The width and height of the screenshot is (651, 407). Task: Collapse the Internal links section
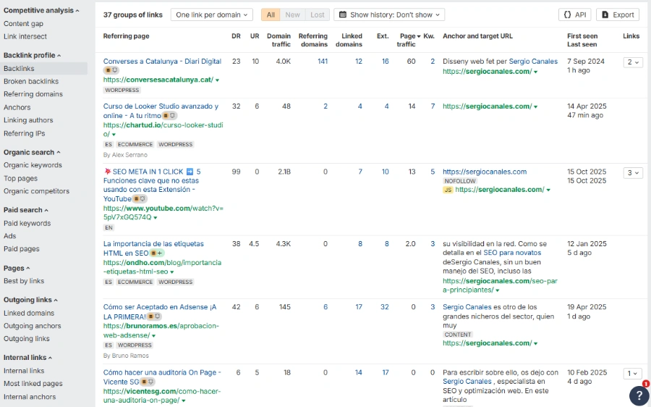[x=27, y=358]
